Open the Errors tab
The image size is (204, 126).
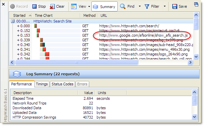point(82,84)
